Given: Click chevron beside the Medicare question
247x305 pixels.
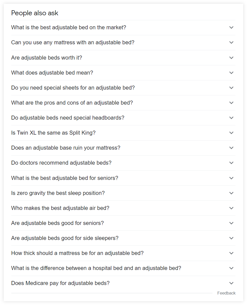Looking at the screenshot, I should coord(231,283).
